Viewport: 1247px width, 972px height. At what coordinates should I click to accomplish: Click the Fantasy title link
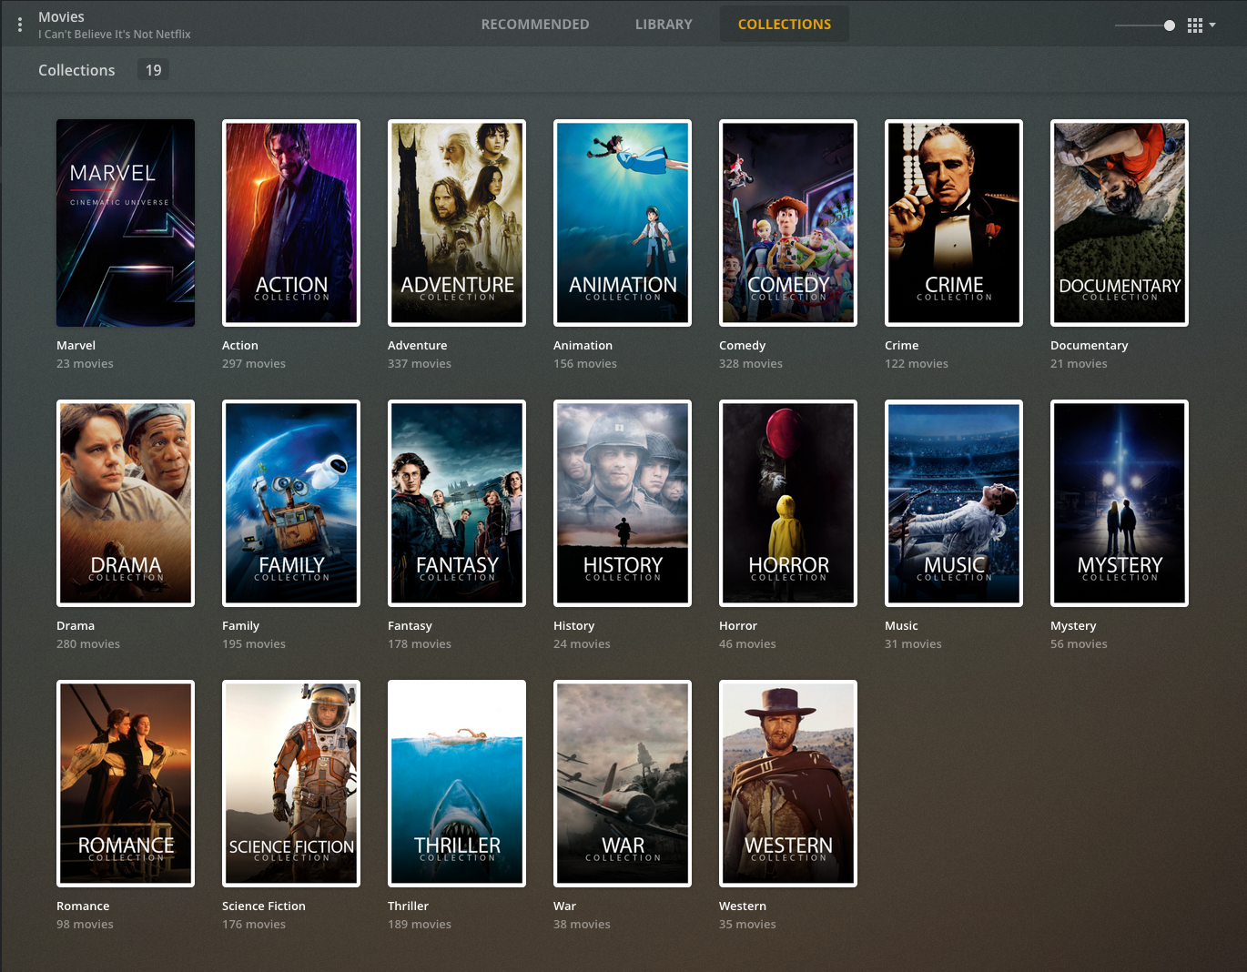pos(410,626)
